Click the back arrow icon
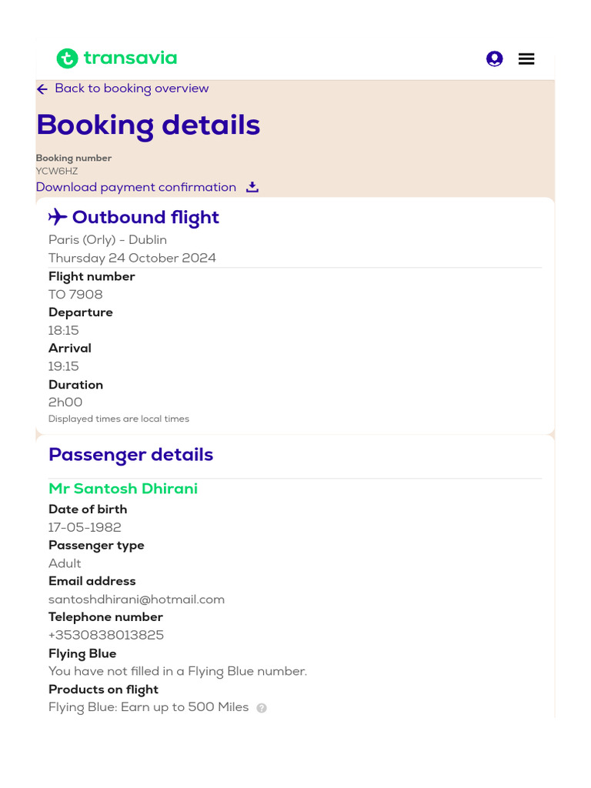The width and height of the screenshot is (591, 788). [42, 89]
